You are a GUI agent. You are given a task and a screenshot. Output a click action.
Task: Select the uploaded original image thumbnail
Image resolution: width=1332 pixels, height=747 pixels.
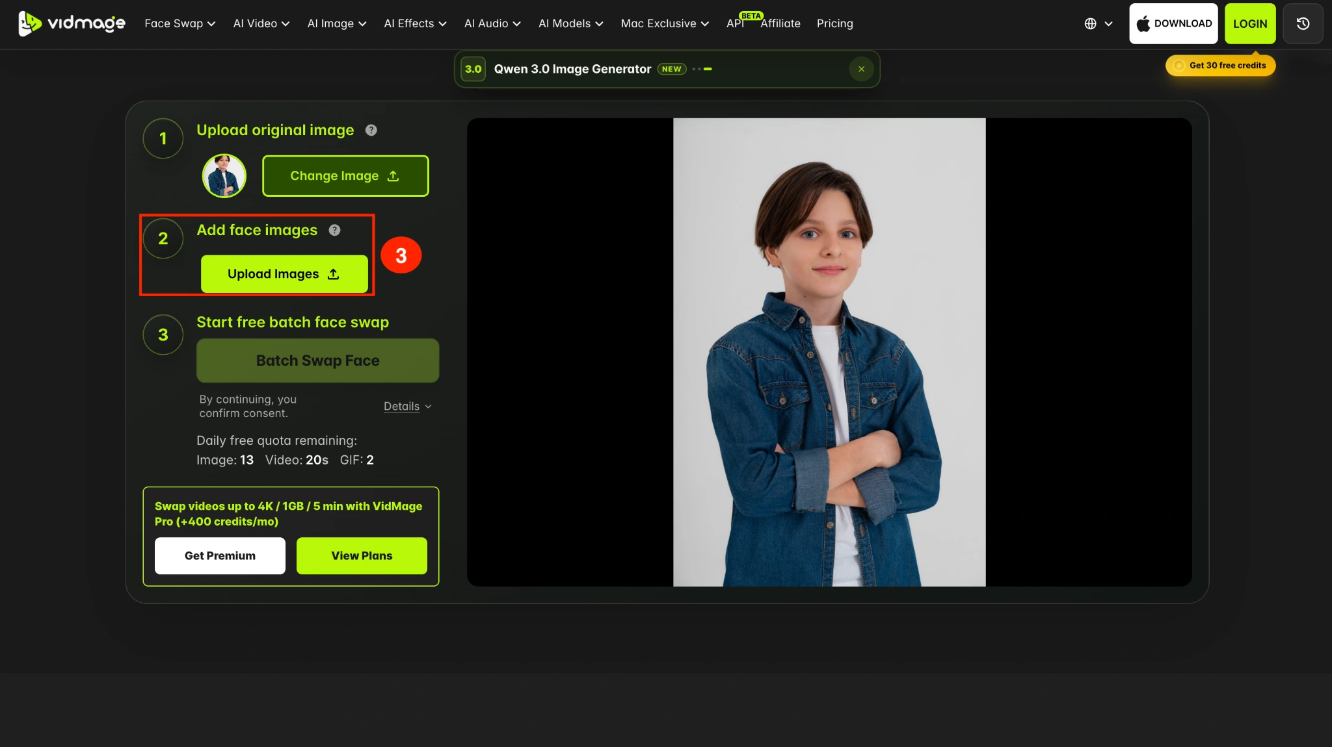[224, 175]
